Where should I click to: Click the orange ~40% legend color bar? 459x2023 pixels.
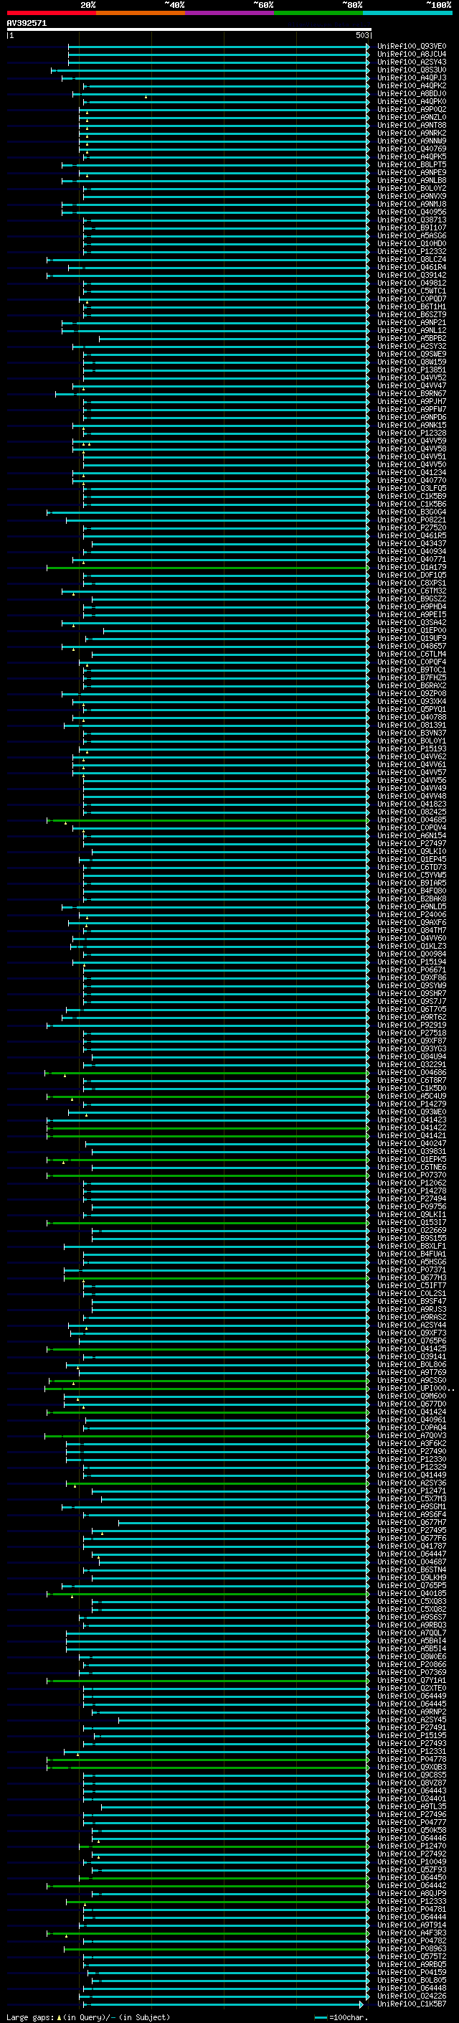[141, 13]
